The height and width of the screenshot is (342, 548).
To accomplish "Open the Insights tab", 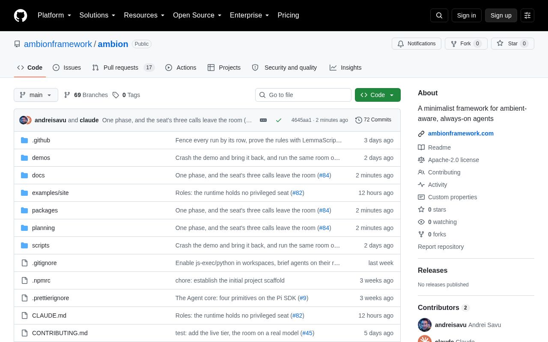I will coord(345,68).
